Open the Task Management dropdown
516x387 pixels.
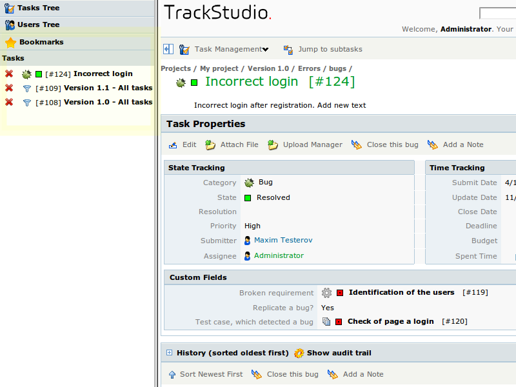pos(232,50)
